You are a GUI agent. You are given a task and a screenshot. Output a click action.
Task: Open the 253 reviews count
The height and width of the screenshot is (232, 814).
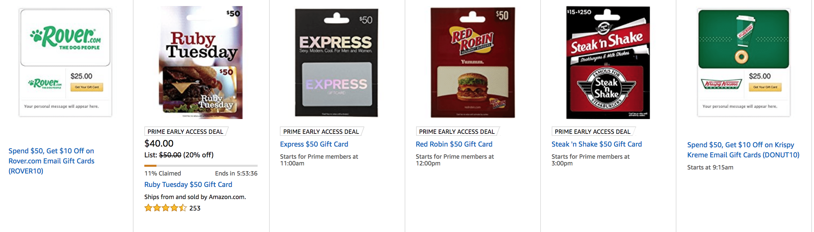[x=195, y=208]
